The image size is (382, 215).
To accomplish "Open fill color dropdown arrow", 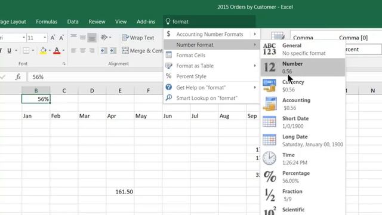I will [x=50, y=50].
